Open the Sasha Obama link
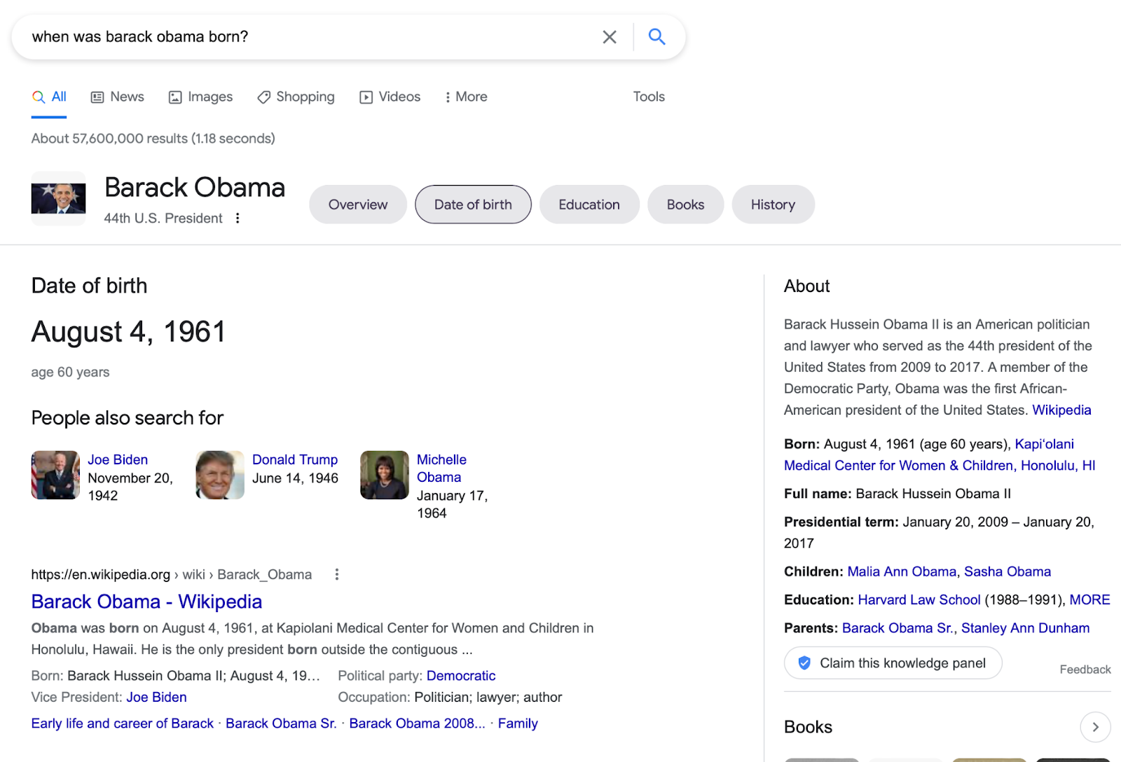1121x762 pixels. [1007, 571]
